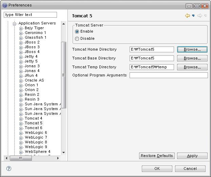Collapse the Application Servers node
Screen dimensions: 211x177
tap(14, 24)
